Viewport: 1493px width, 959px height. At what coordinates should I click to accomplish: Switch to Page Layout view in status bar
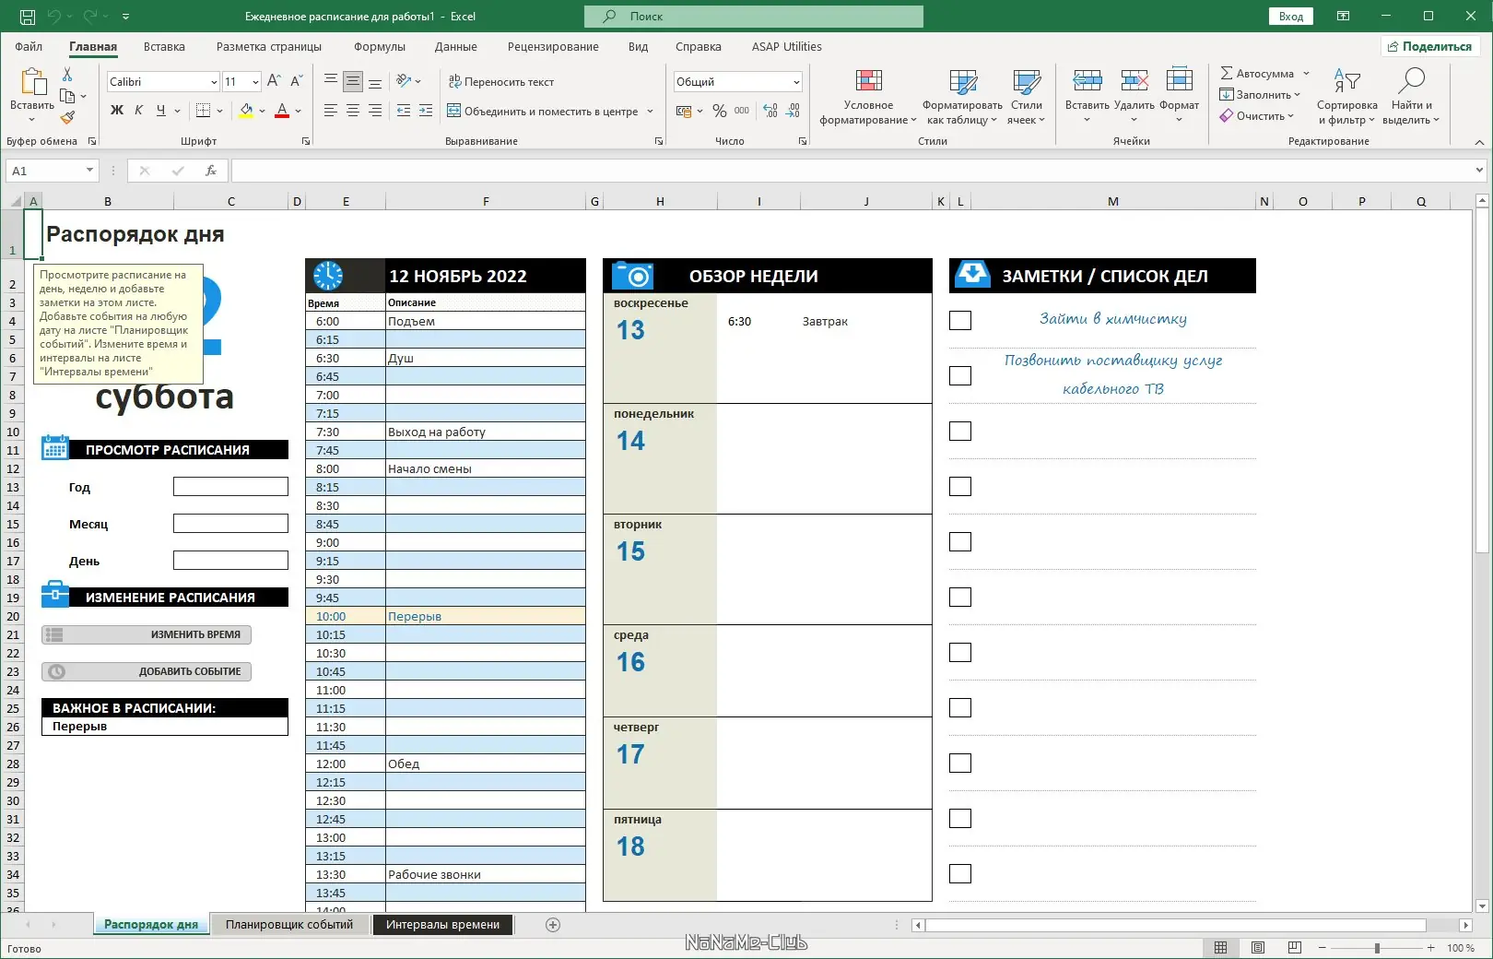[x=1258, y=948]
